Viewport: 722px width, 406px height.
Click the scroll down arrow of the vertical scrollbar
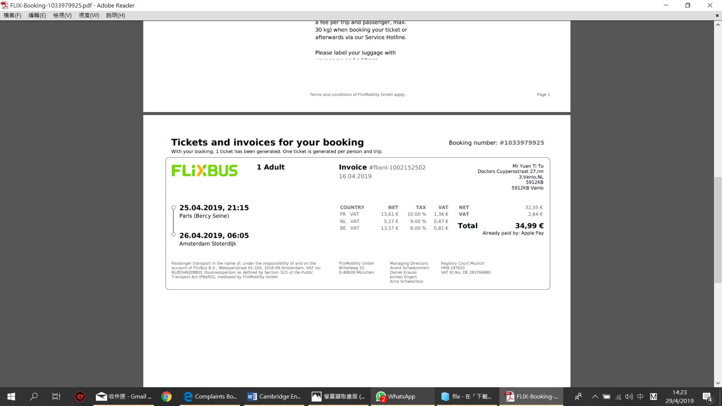(718, 383)
